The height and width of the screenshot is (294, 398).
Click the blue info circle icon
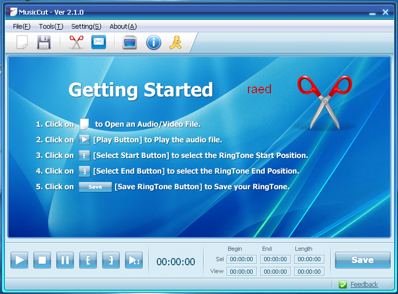[x=154, y=42]
